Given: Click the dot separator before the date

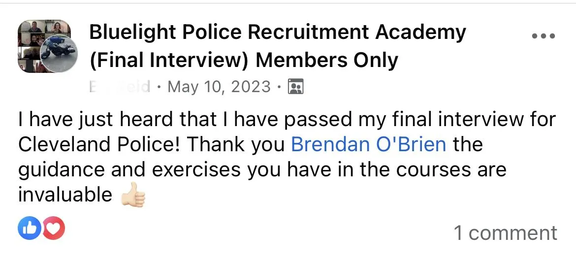Looking at the screenshot, I should pos(159,88).
